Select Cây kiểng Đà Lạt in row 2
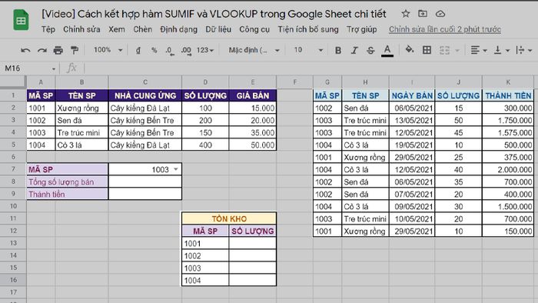Viewport: 538px width, 303px height. 145,108
